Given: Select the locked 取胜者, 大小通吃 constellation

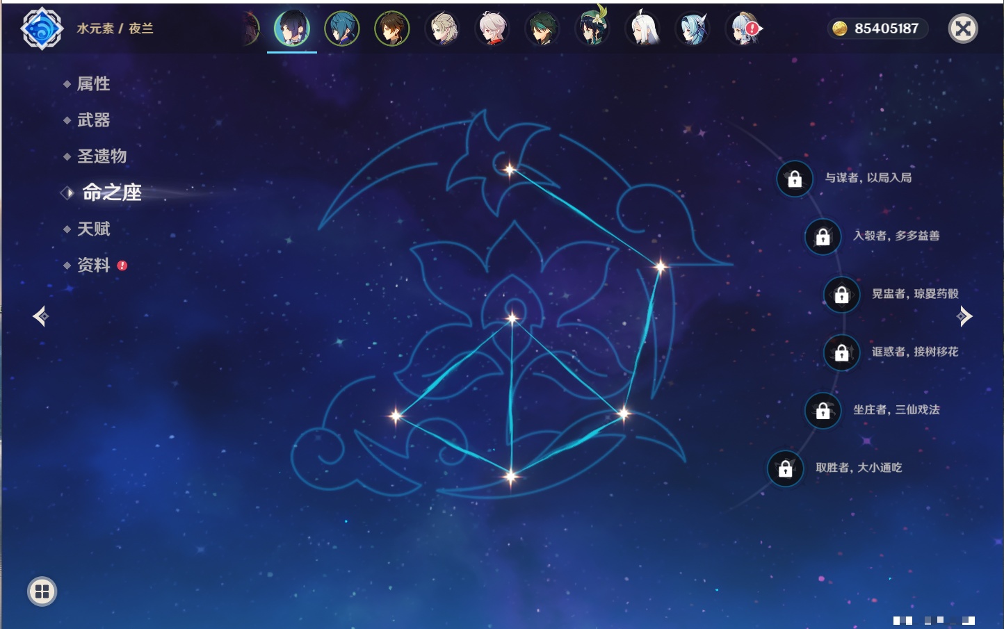Looking at the screenshot, I should click(x=786, y=469).
